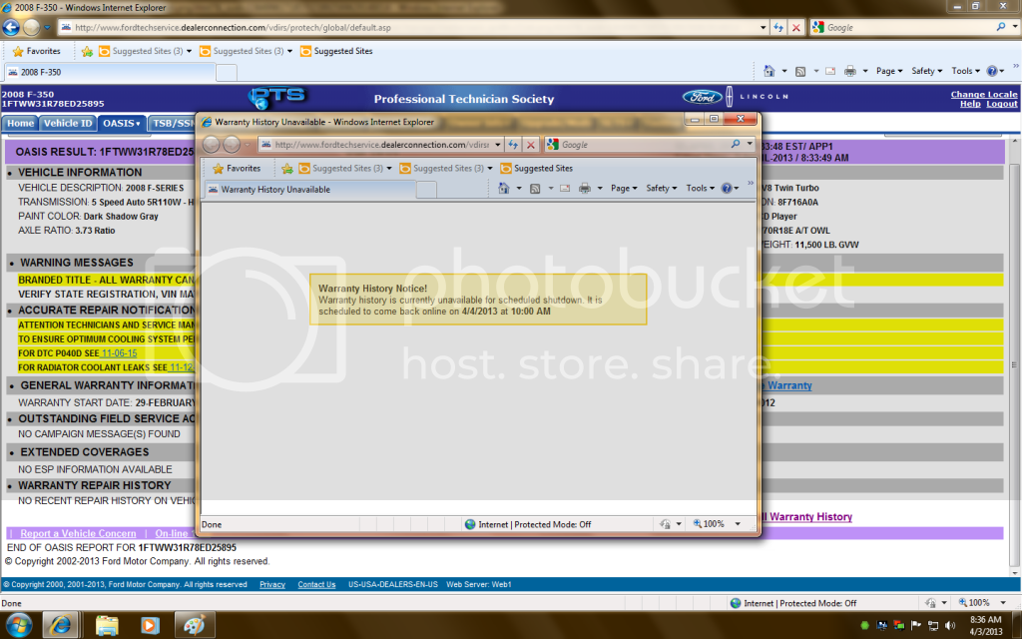
Task: Select the Home tab on PTS site
Action: point(20,123)
